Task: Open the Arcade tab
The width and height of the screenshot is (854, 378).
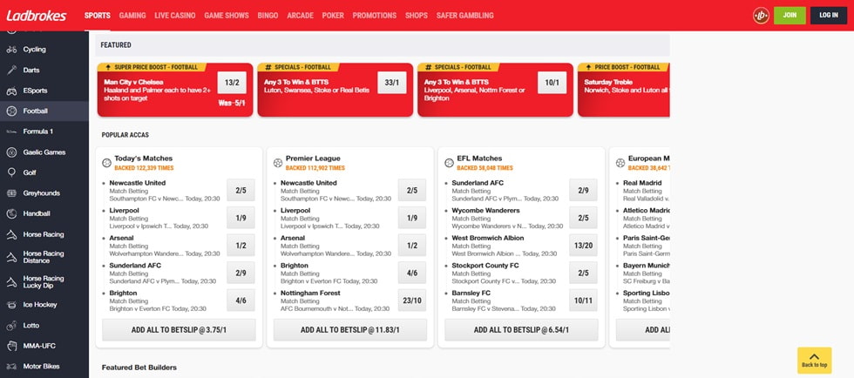Action: click(x=300, y=16)
